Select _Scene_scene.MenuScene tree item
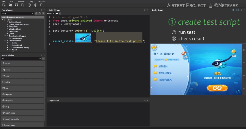Viewport: 246px width, 129px height. [x=19, y=24]
